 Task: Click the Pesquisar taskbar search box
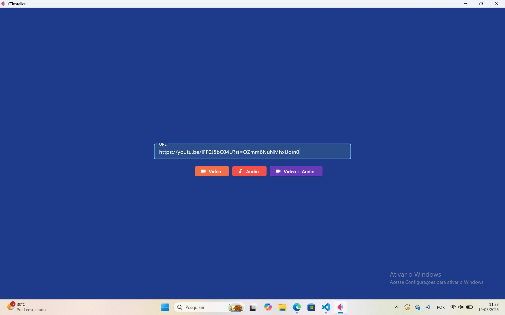(x=203, y=307)
